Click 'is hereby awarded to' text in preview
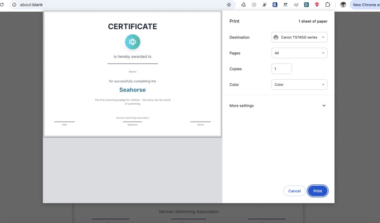 (132, 57)
